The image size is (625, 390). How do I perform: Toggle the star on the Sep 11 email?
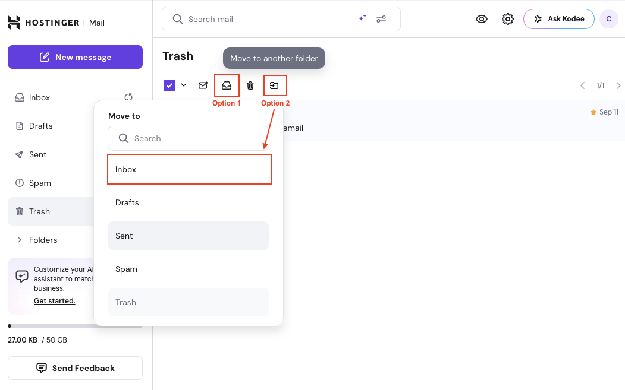593,112
